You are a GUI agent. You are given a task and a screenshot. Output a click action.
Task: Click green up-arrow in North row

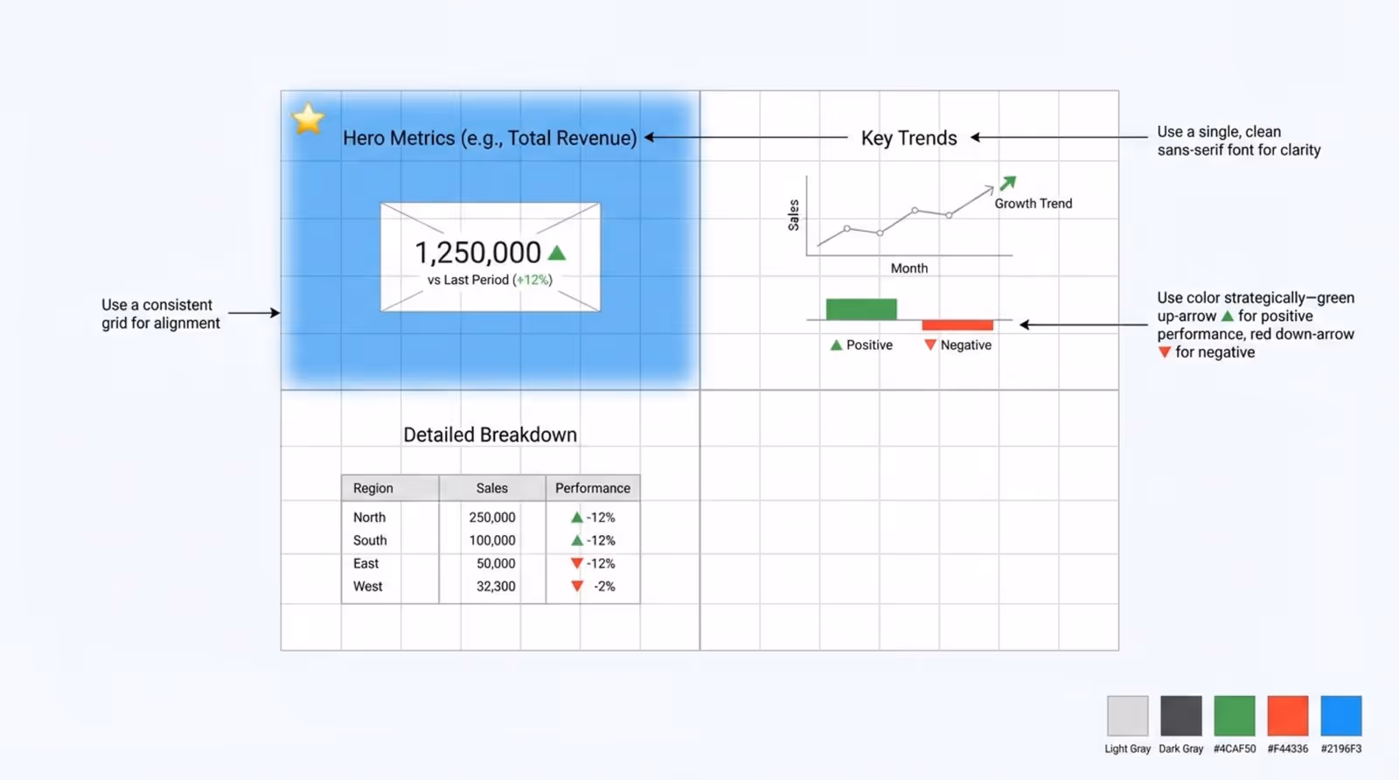(577, 518)
